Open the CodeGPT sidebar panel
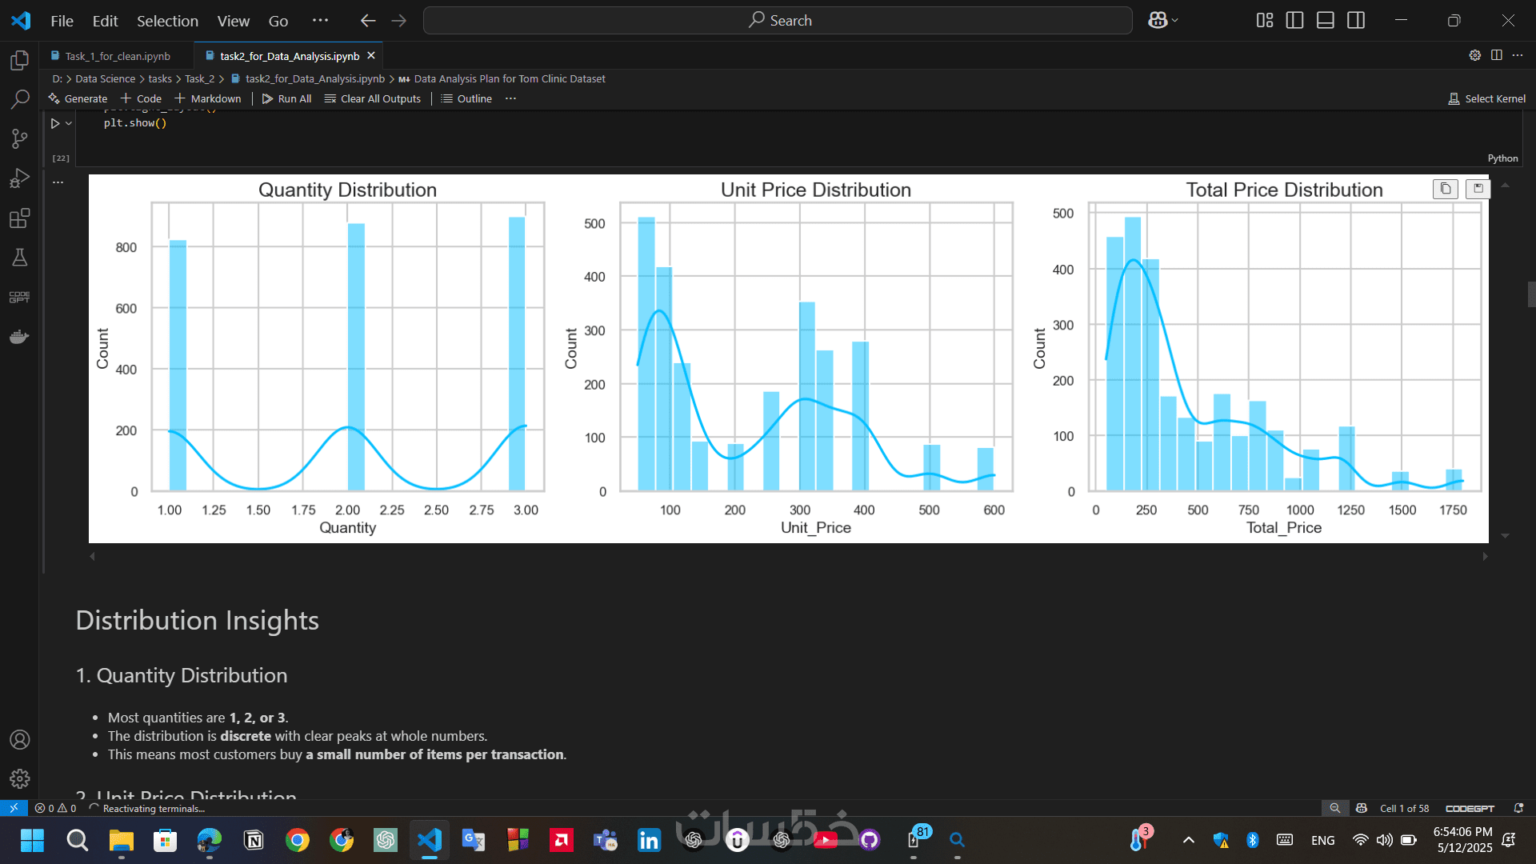This screenshot has width=1536, height=864. point(19,297)
